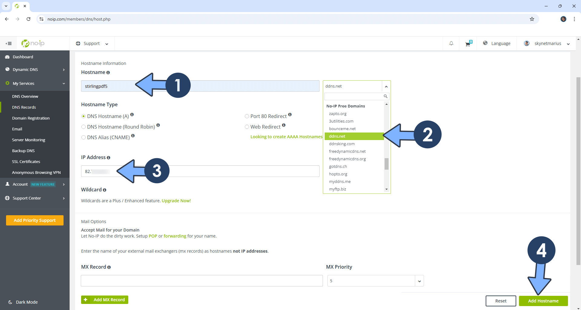
Task: Click the Add Hostname button
Action: [543, 301]
